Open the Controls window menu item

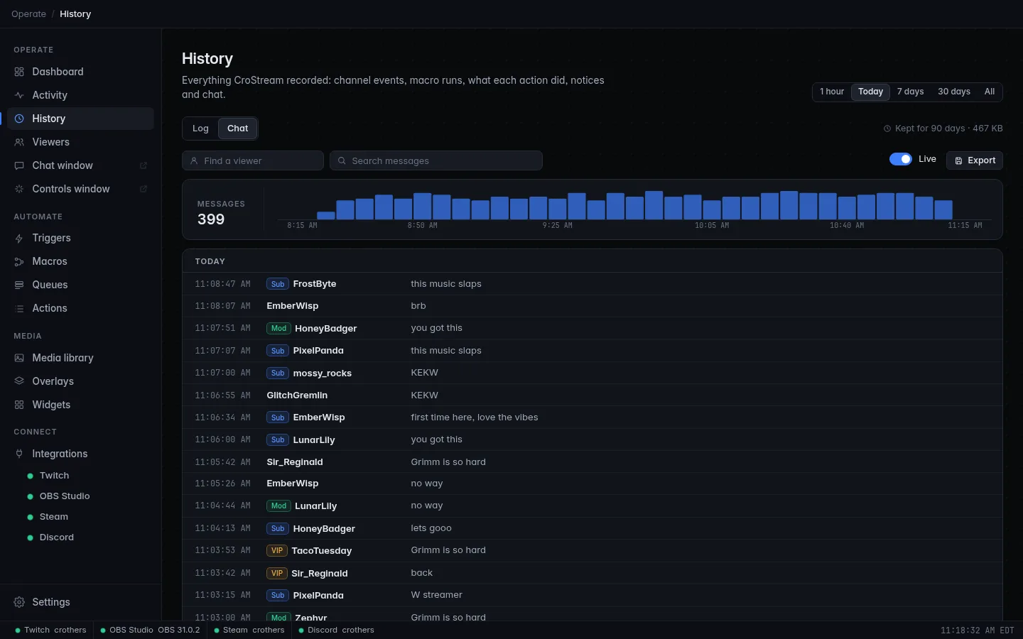coord(80,189)
